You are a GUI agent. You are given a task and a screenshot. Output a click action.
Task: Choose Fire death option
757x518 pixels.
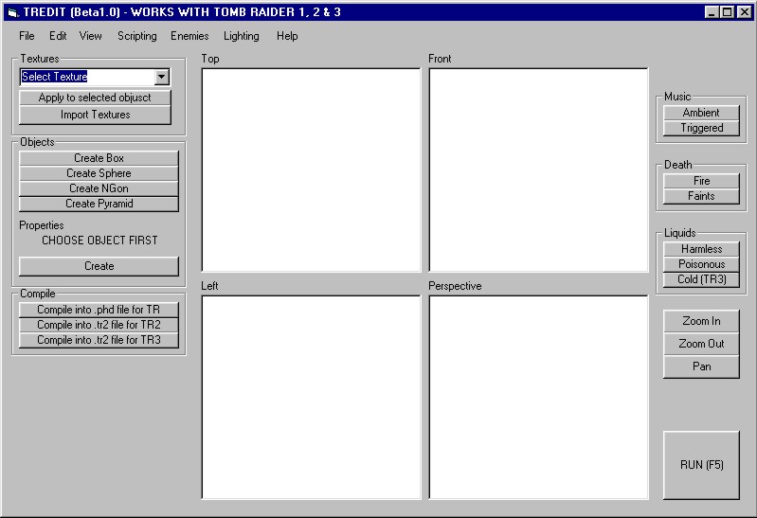pyautogui.click(x=701, y=181)
